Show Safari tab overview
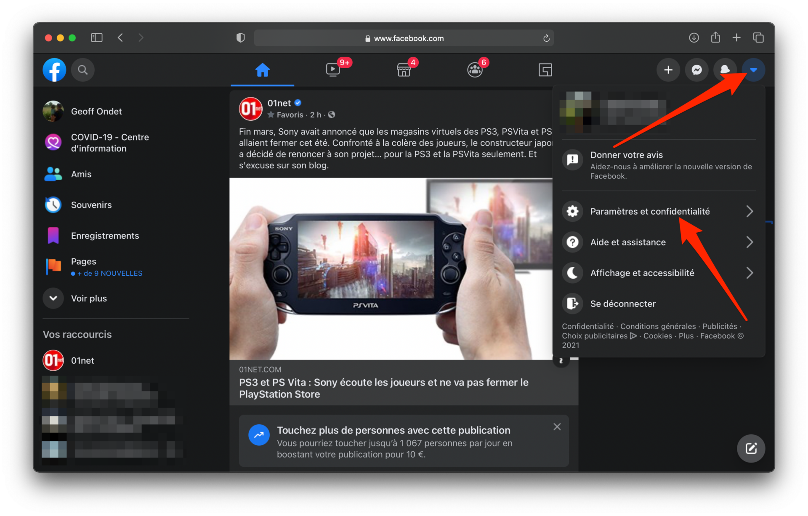The width and height of the screenshot is (808, 516). 758,38
